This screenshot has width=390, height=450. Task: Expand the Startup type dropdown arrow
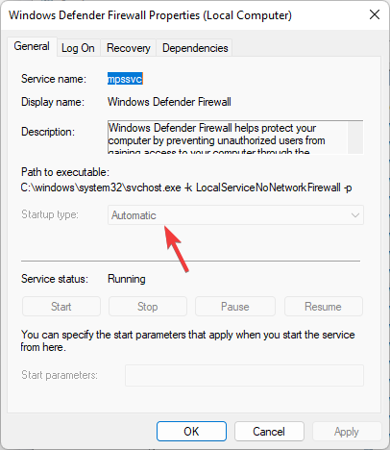click(x=355, y=215)
